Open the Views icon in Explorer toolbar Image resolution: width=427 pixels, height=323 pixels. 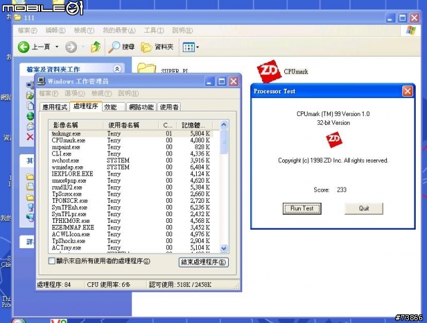[x=188, y=47]
